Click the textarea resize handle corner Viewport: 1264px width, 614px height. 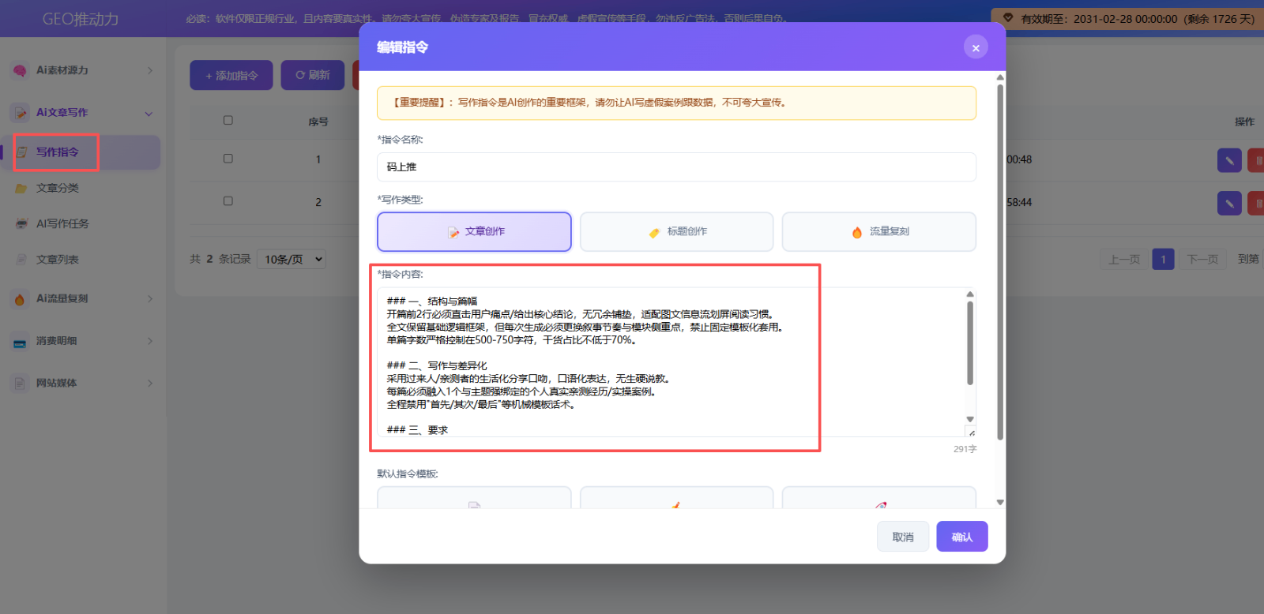tap(971, 432)
